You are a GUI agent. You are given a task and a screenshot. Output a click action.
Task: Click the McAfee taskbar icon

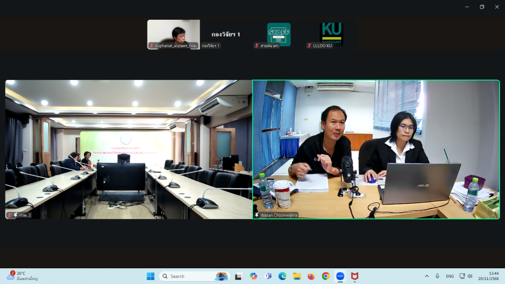pyautogui.click(x=354, y=276)
